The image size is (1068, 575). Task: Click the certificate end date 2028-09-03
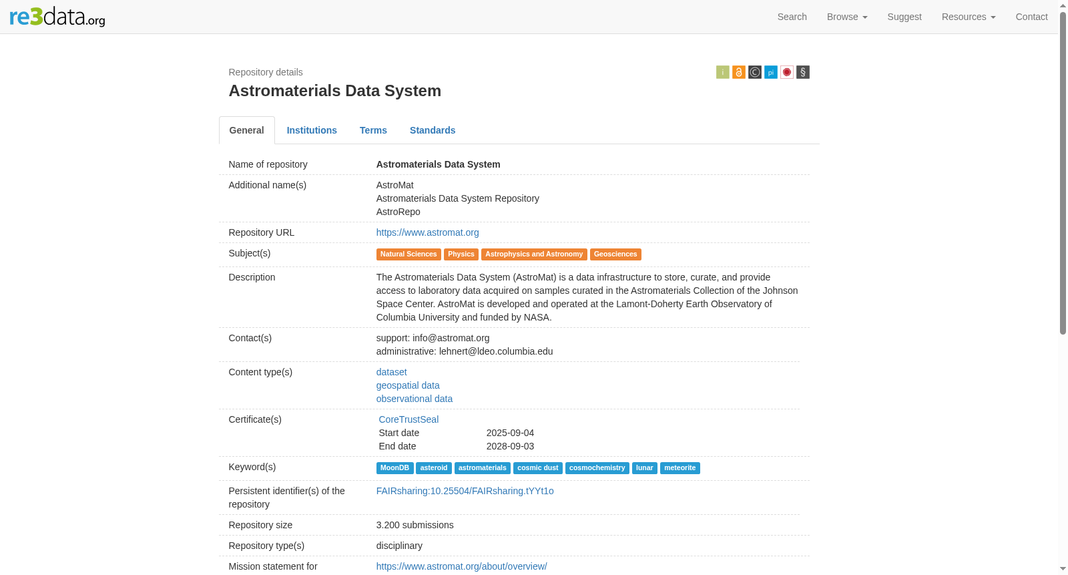click(x=510, y=446)
